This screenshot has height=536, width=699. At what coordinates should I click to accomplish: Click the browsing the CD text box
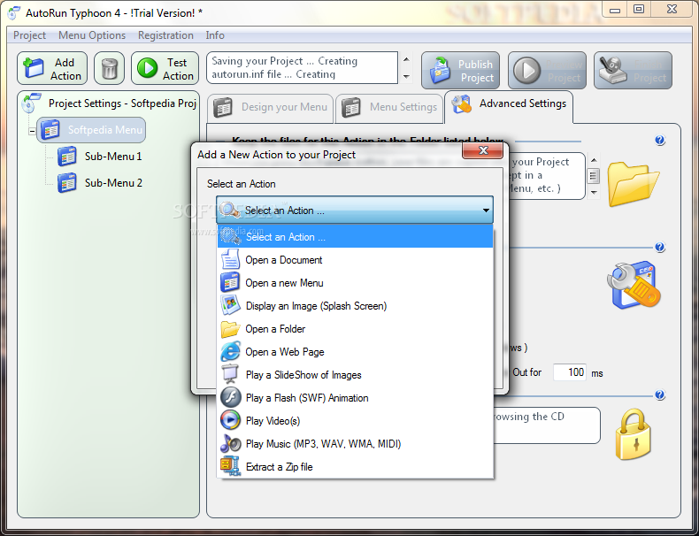(547, 425)
